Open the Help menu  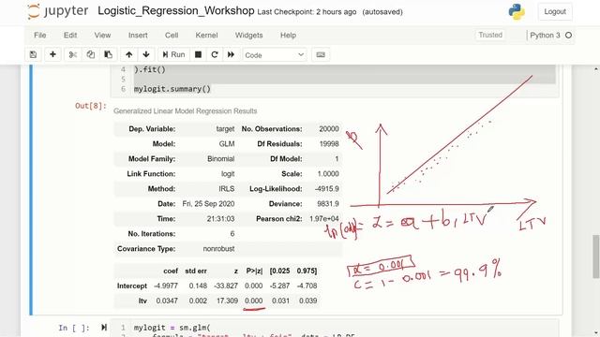click(x=288, y=36)
